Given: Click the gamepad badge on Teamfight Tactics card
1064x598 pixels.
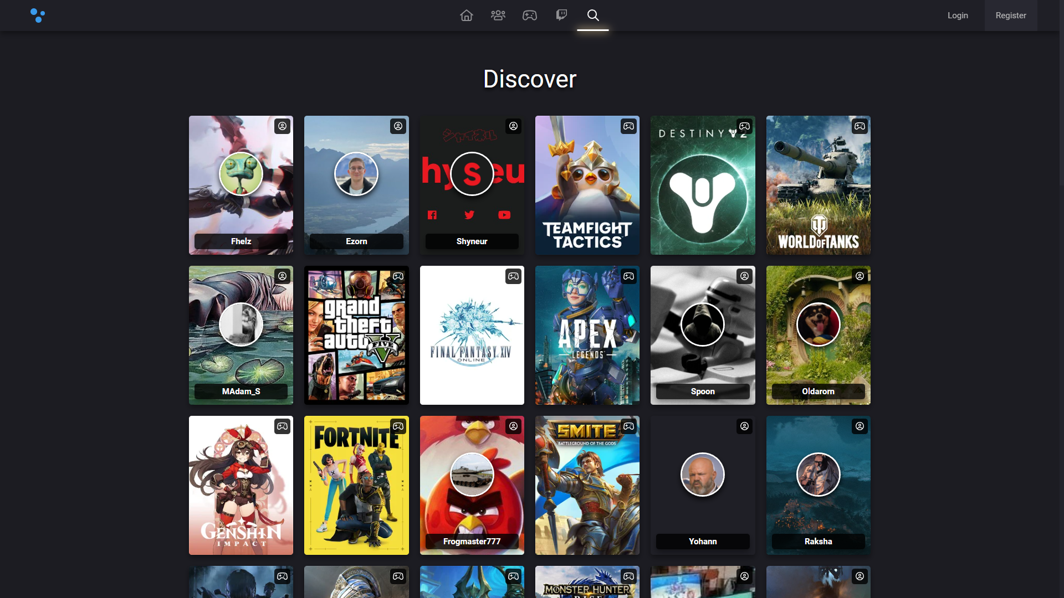Looking at the screenshot, I should point(629,126).
